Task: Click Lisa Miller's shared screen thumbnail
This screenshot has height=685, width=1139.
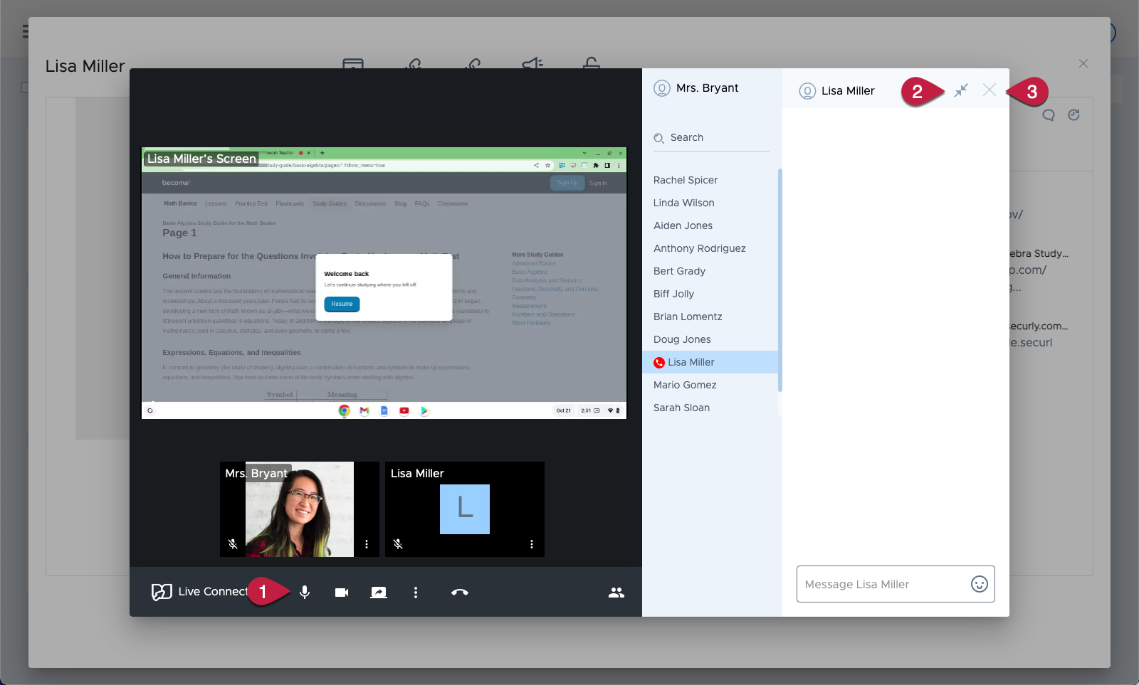Action: [x=384, y=283]
